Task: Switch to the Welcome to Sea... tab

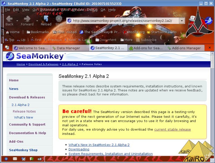Action: click(x=31, y=48)
